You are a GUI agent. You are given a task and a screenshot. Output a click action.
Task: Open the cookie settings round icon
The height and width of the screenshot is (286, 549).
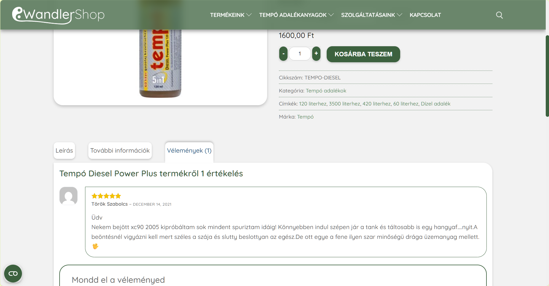click(x=13, y=274)
